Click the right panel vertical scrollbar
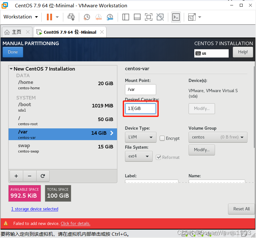The width and height of the screenshot is (256, 238). [254, 107]
